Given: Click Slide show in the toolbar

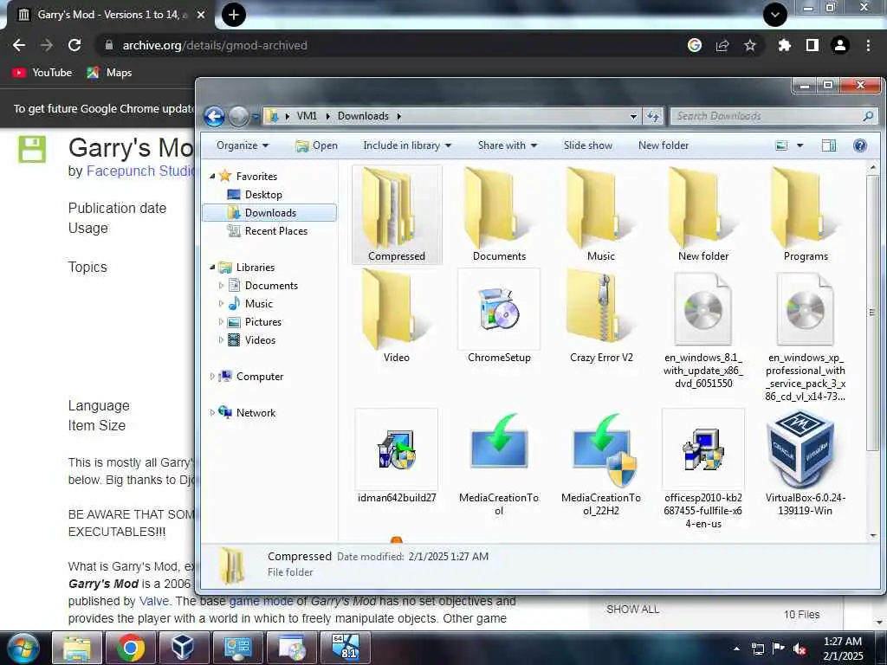Looking at the screenshot, I should (x=588, y=145).
